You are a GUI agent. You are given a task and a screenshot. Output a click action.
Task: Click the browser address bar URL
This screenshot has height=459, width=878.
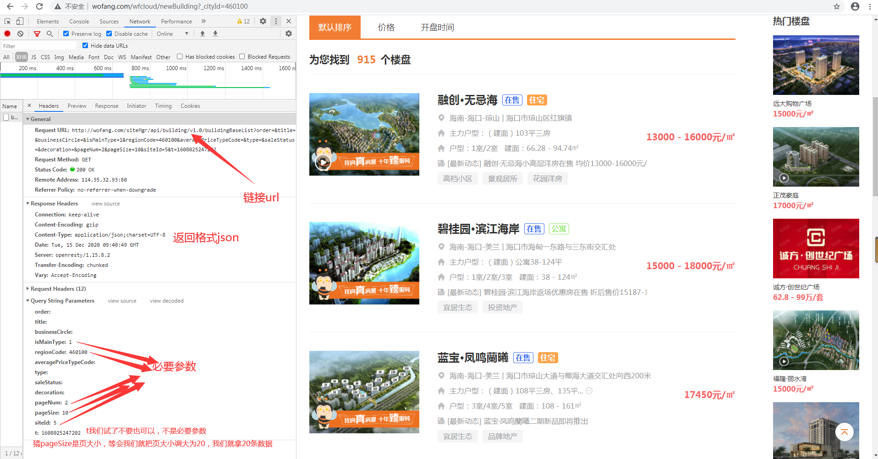[x=170, y=6]
